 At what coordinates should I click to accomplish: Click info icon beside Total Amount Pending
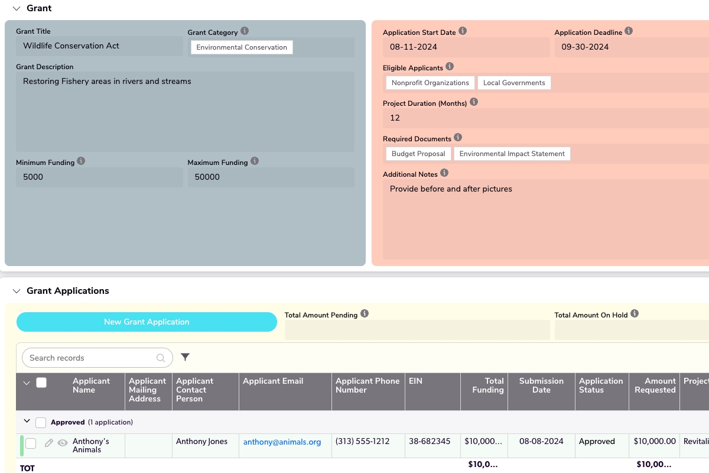[x=365, y=314]
